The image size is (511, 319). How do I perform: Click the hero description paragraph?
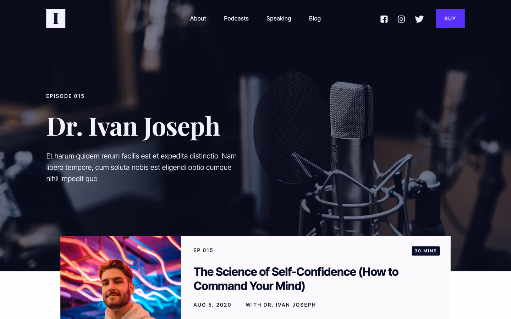(142, 167)
